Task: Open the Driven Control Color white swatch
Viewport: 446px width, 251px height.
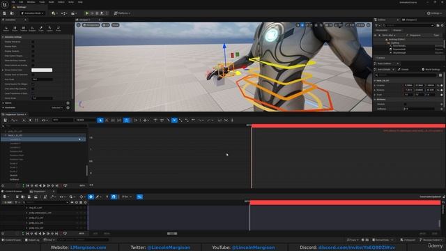Action: [42, 70]
